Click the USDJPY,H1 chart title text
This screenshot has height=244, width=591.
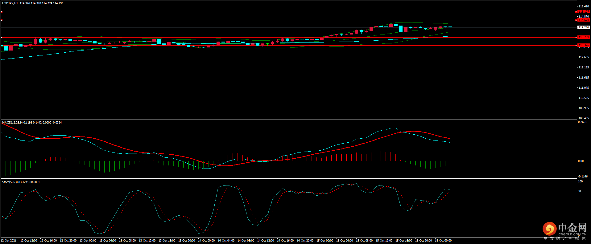10,3
